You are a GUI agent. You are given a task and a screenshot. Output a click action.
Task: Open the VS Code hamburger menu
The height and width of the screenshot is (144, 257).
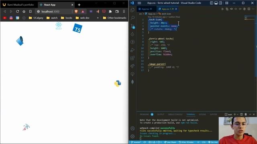[139, 3]
